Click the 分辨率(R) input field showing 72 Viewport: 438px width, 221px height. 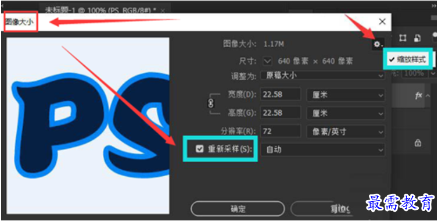(x=281, y=131)
